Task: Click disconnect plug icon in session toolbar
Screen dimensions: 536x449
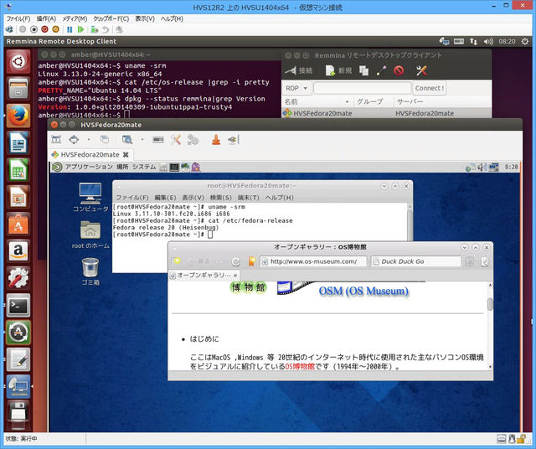Action: (233, 140)
